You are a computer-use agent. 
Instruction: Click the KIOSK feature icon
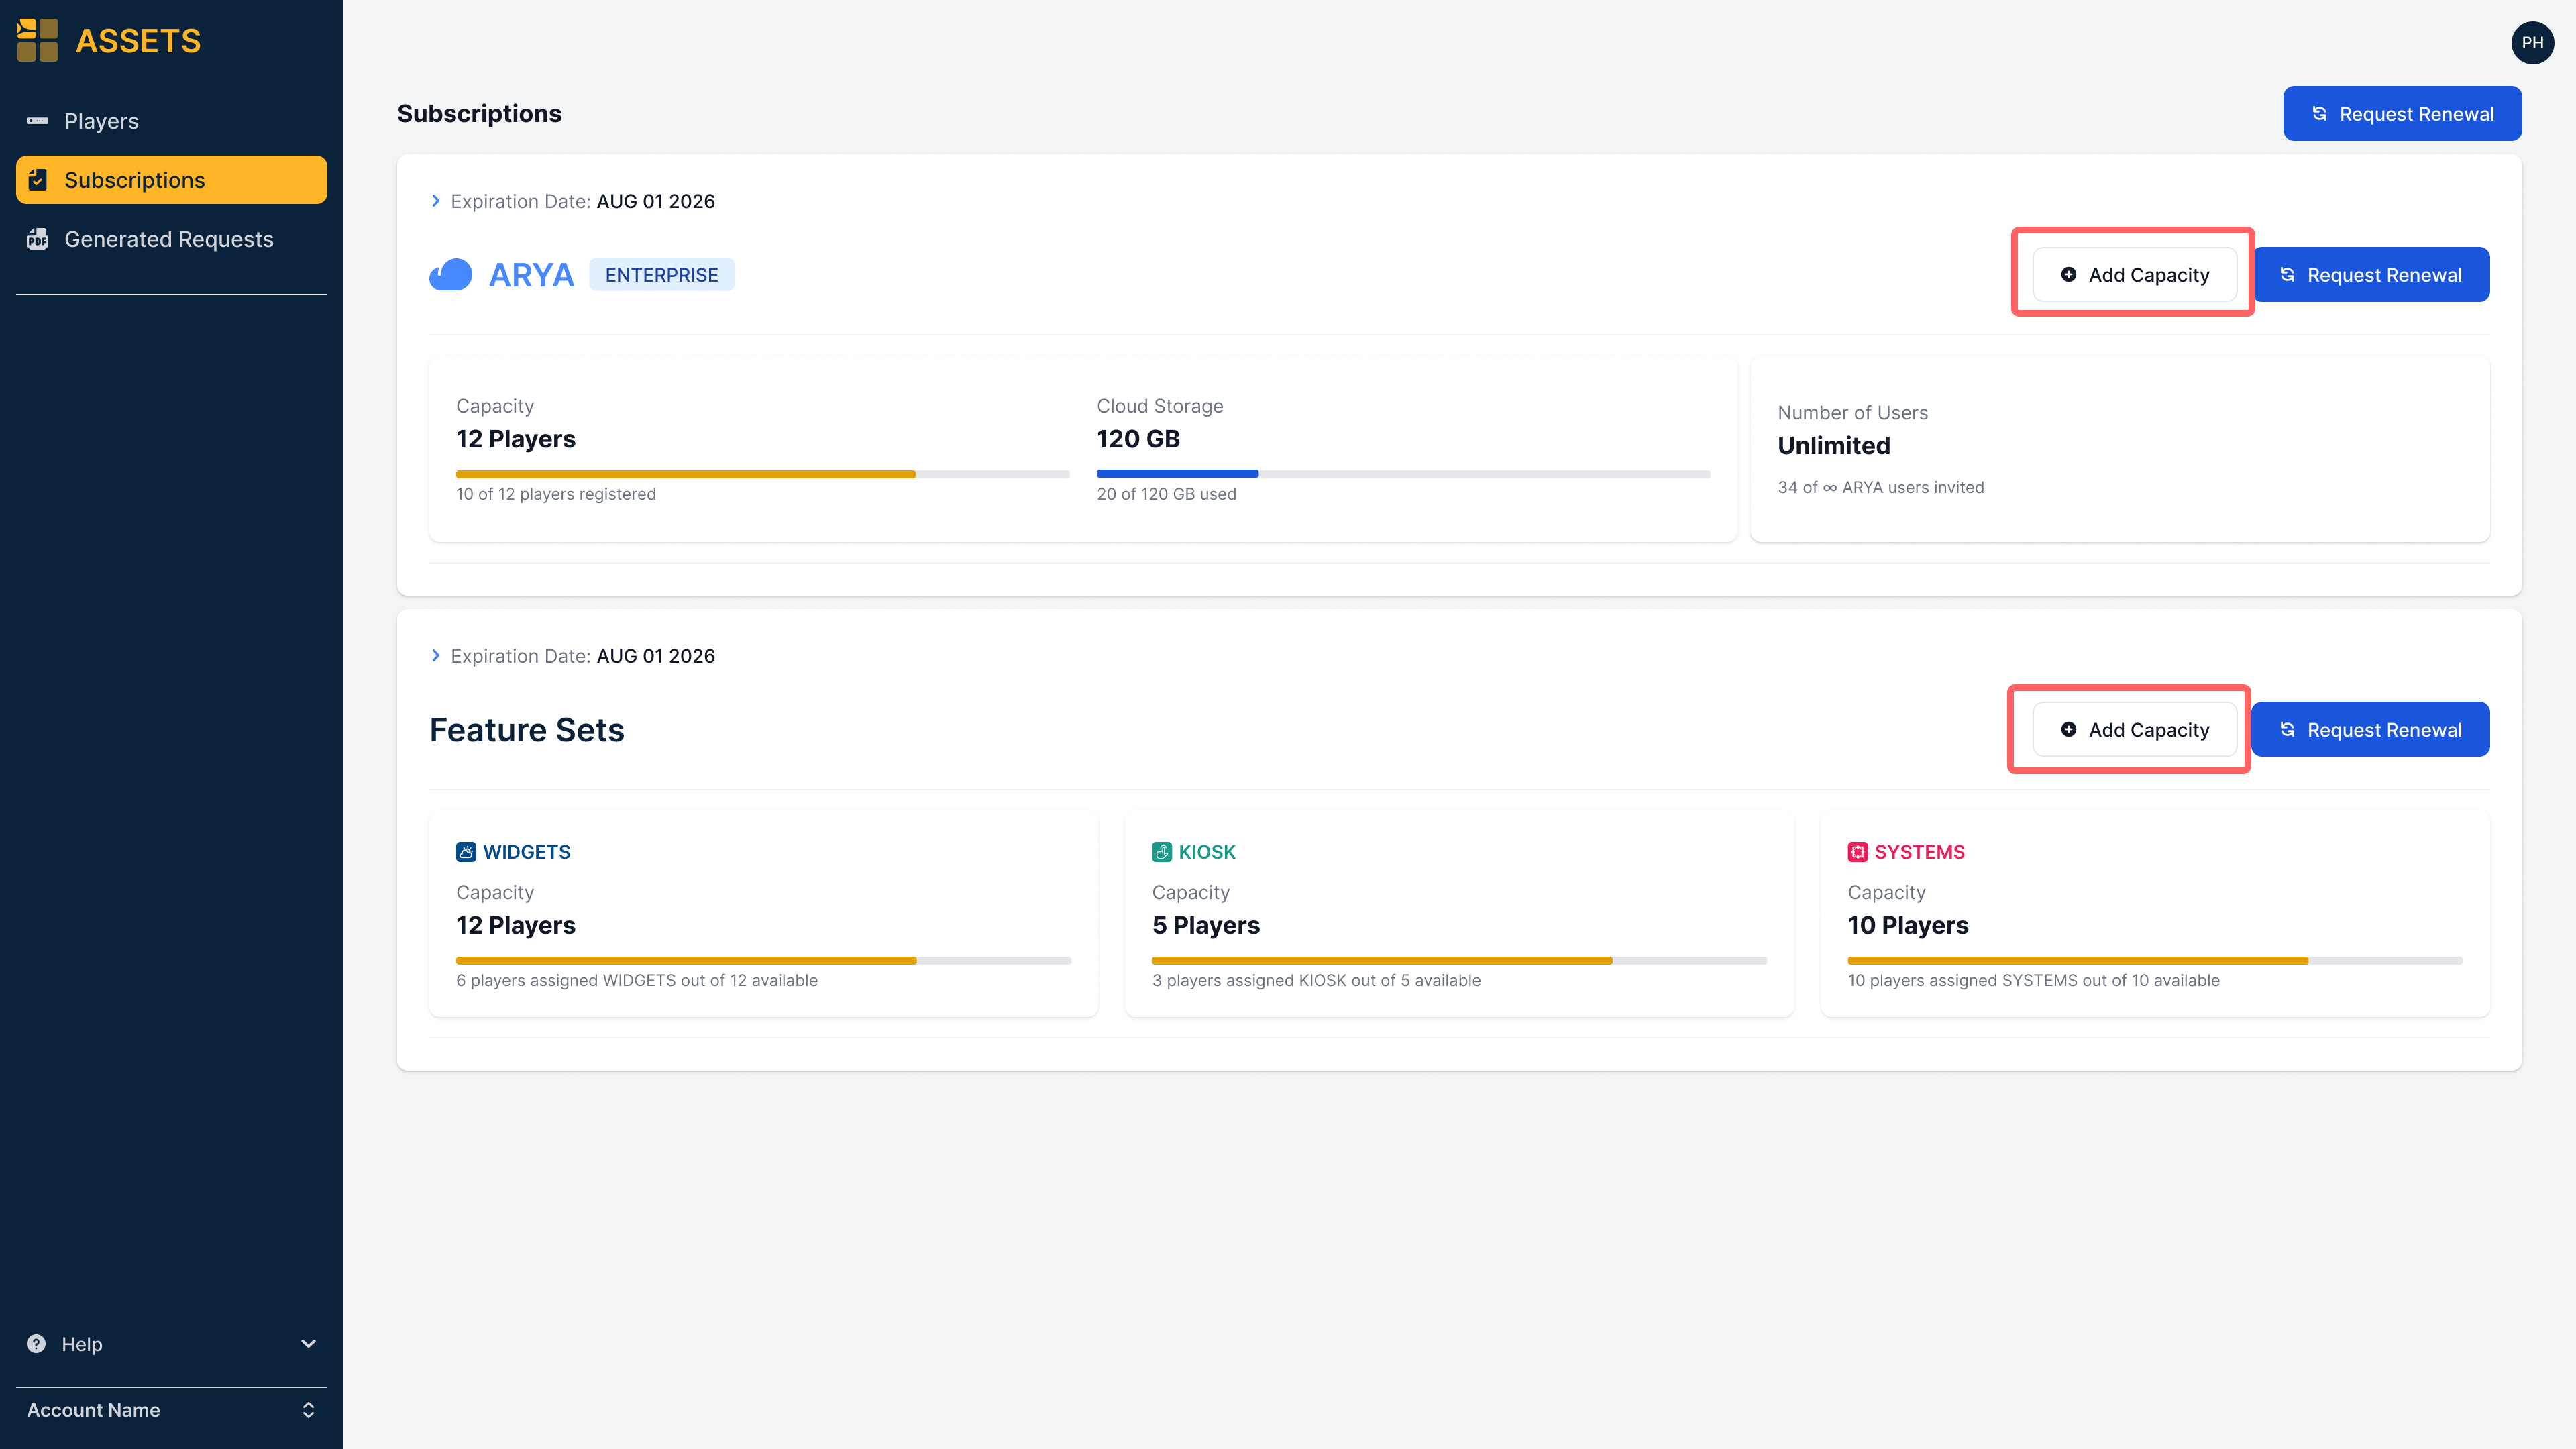[x=1162, y=851]
